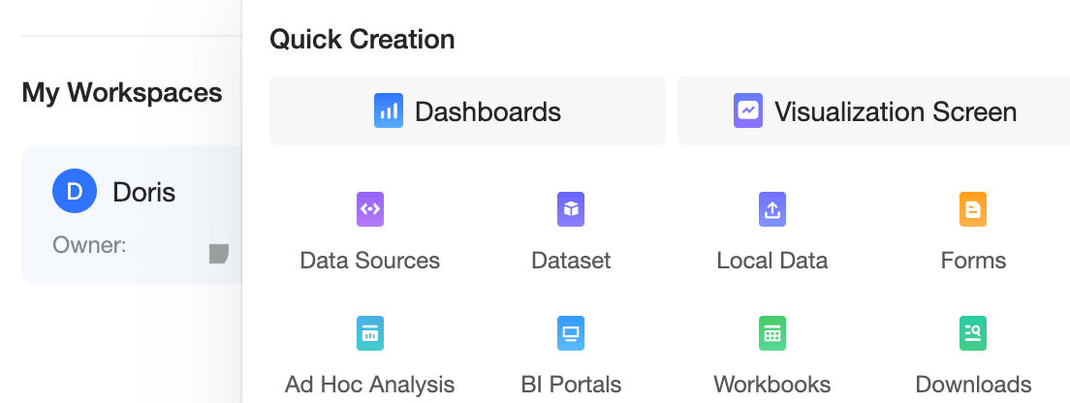Click the orange Forms icon
This screenshot has height=403, width=1070.
[x=973, y=209]
